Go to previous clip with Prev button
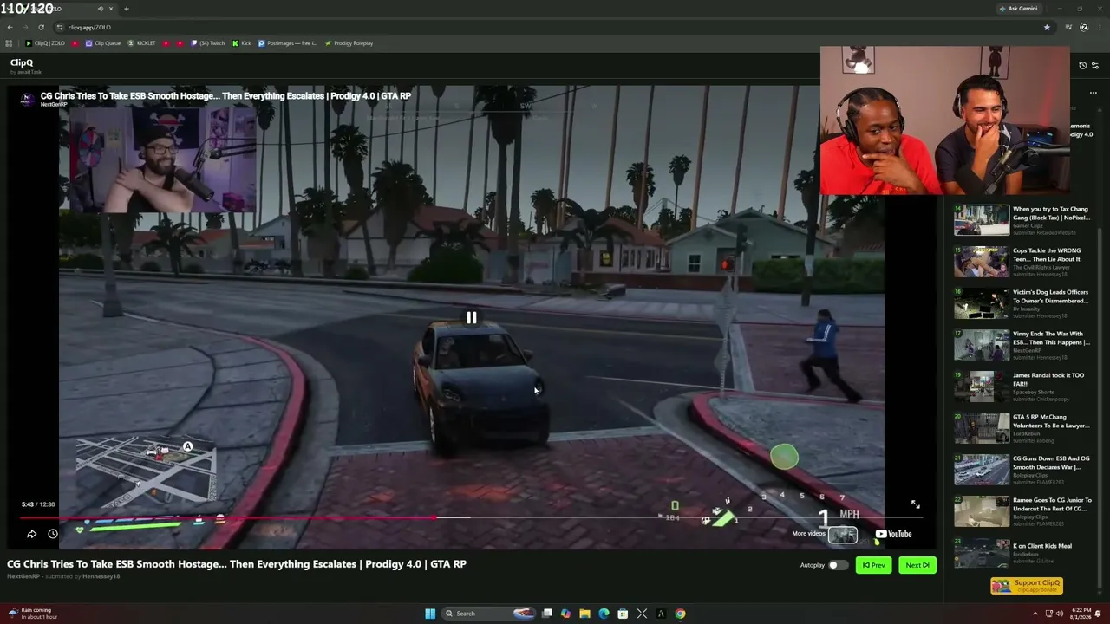Image resolution: width=1110 pixels, height=624 pixels. pos(873,565)
